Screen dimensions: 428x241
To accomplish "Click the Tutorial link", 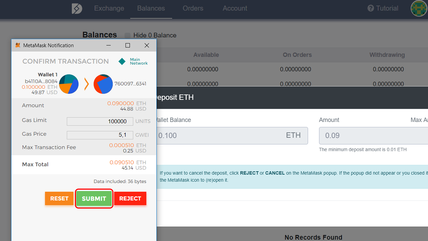I will click(x=387, y=8).
